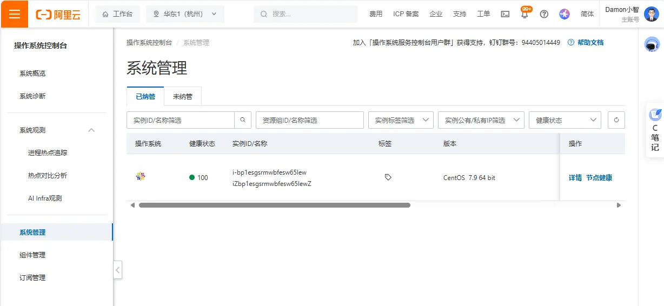Viewport: 664px width, 306px height.
Task: Click 操作系统控制台 breadcrumb link
Action: (x=149, y=42)
